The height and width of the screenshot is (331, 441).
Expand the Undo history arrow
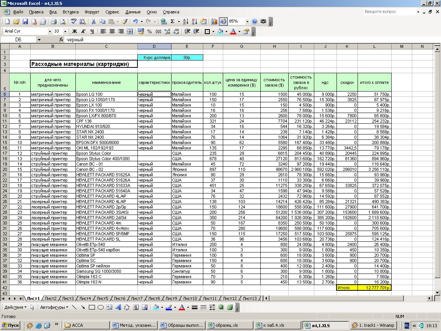tap(142, 21)
